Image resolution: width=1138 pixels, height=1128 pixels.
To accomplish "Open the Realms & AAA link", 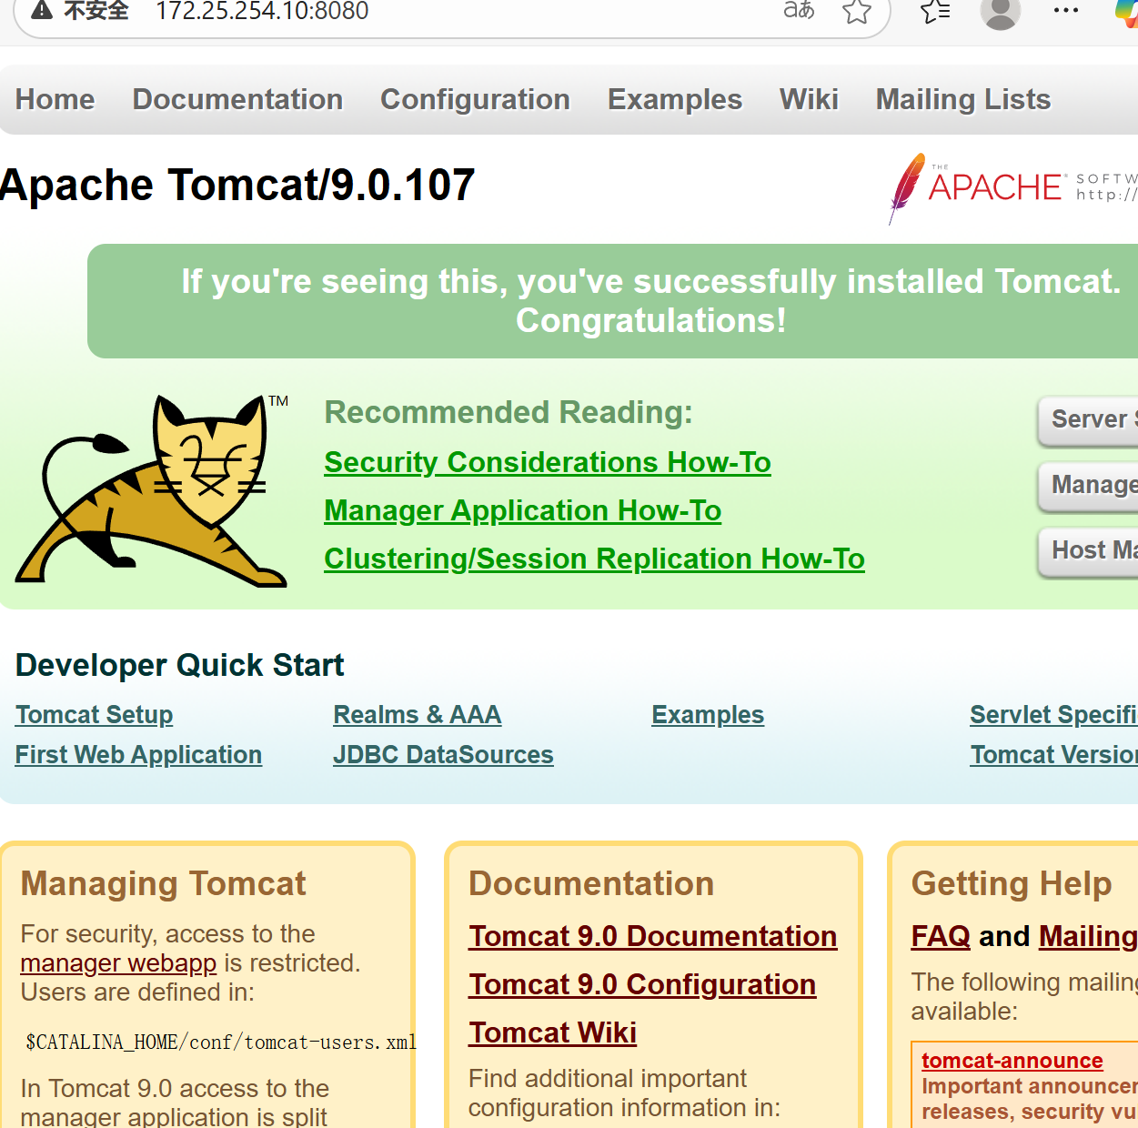I will [x=418, y=715].
